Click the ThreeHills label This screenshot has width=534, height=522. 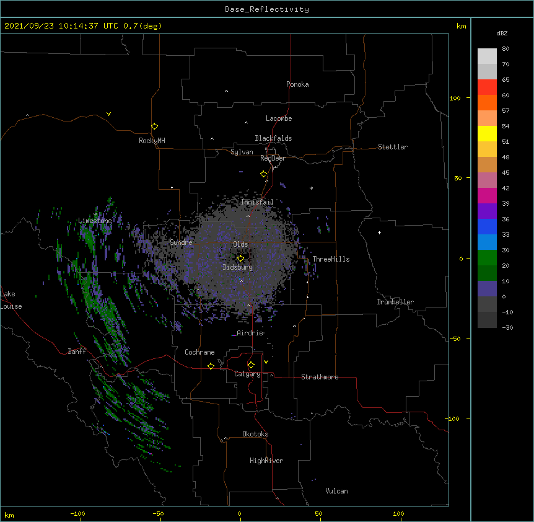(x=331, y=259)
